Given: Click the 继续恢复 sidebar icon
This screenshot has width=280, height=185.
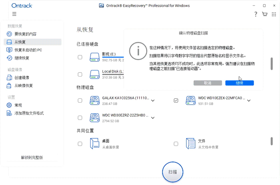Looking at the screenshot, I should pyautogui.click(x=9, y=58).
